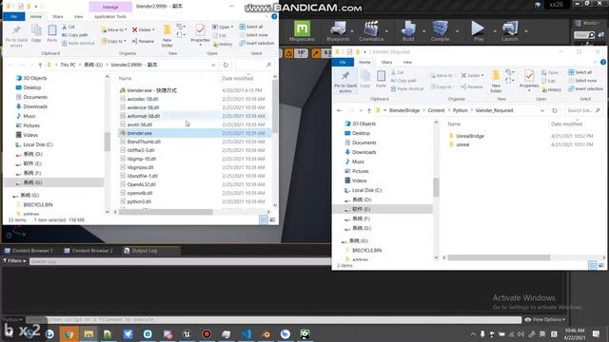Click New folder in the blender_Required window
Viewport: 609px width, 342px height.
496,82
